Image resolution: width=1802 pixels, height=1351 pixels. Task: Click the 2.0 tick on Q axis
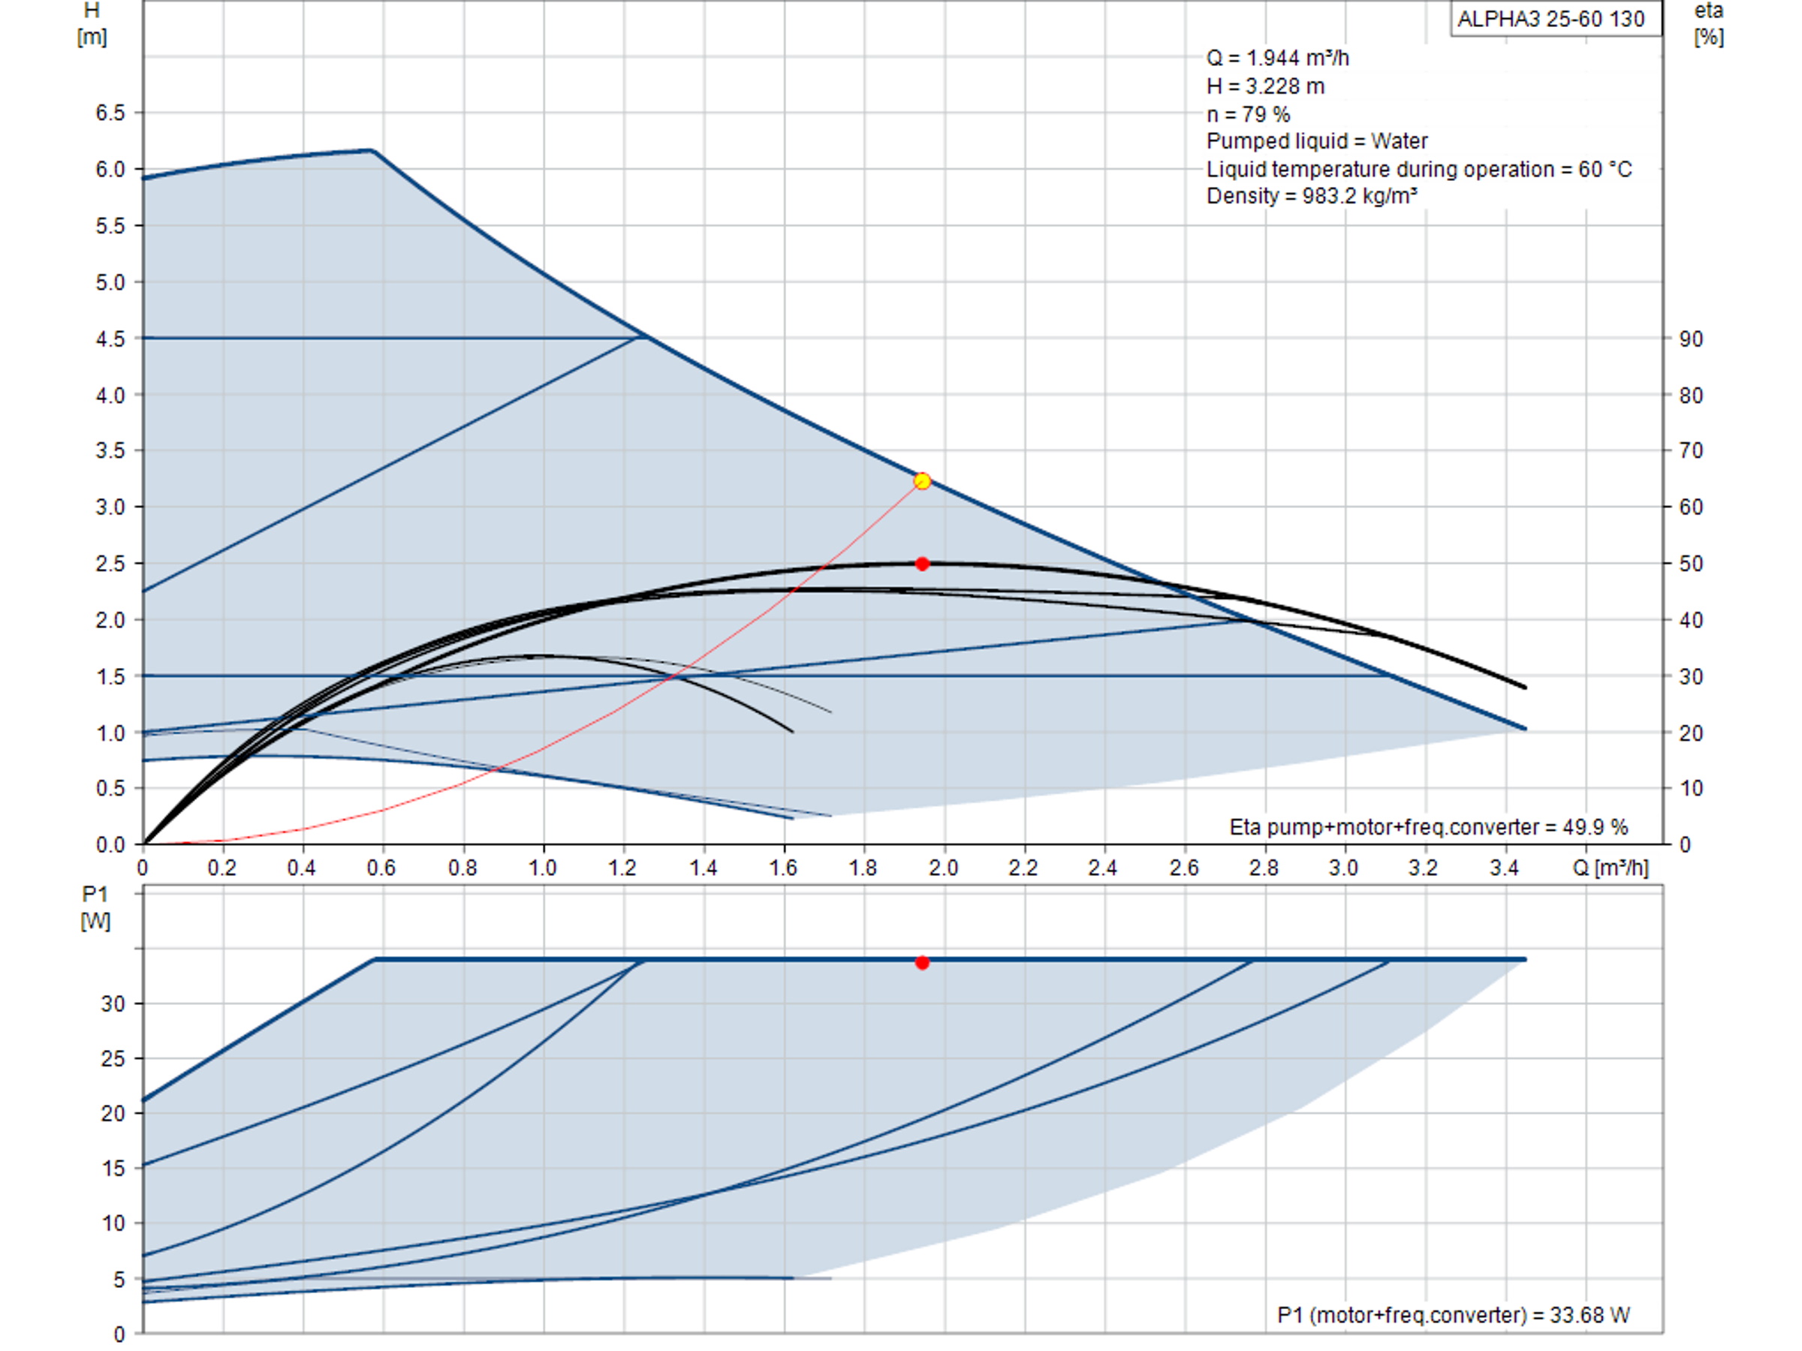pyautogui.click(x=942, y=868)
